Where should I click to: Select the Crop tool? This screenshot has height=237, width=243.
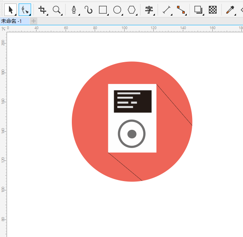[x=42, y=10]
